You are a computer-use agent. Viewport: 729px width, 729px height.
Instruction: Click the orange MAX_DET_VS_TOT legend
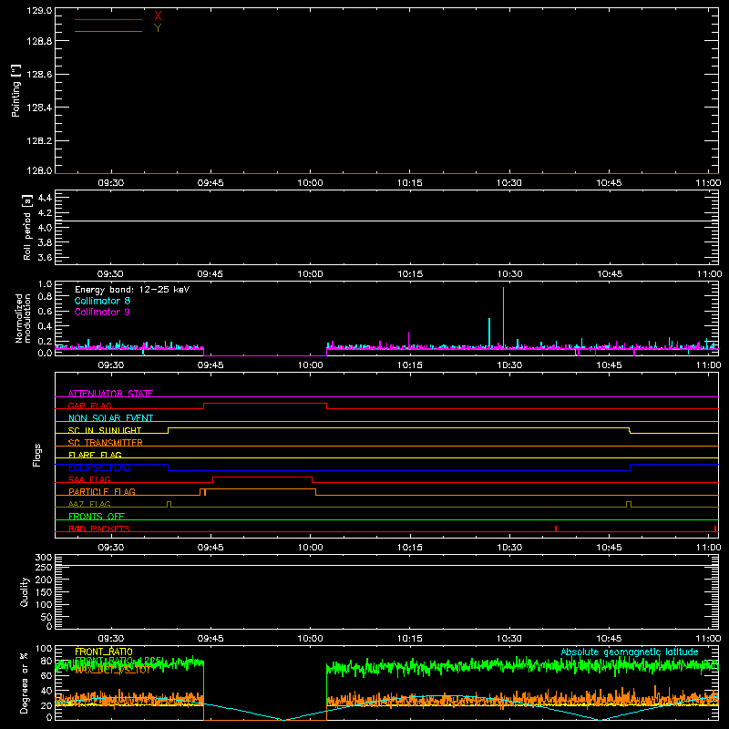pos(112,670)
